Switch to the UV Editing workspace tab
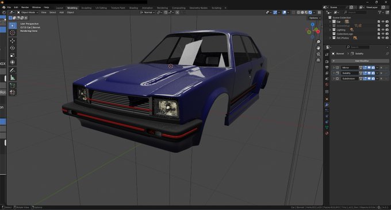The image size is (391, 210). pos(101,8)
